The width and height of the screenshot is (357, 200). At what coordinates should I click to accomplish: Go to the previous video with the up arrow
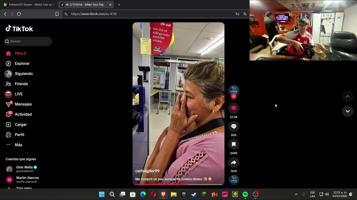click(x=348, y=96)
